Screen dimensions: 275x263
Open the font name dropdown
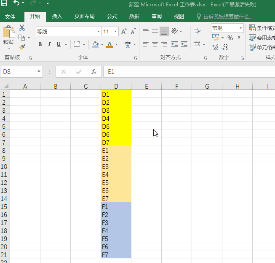pyautogui.click(x=99, y=32)
